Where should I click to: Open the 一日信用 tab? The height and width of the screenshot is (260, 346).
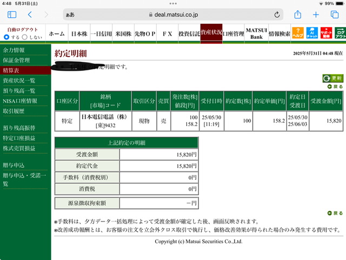(101, 34)
